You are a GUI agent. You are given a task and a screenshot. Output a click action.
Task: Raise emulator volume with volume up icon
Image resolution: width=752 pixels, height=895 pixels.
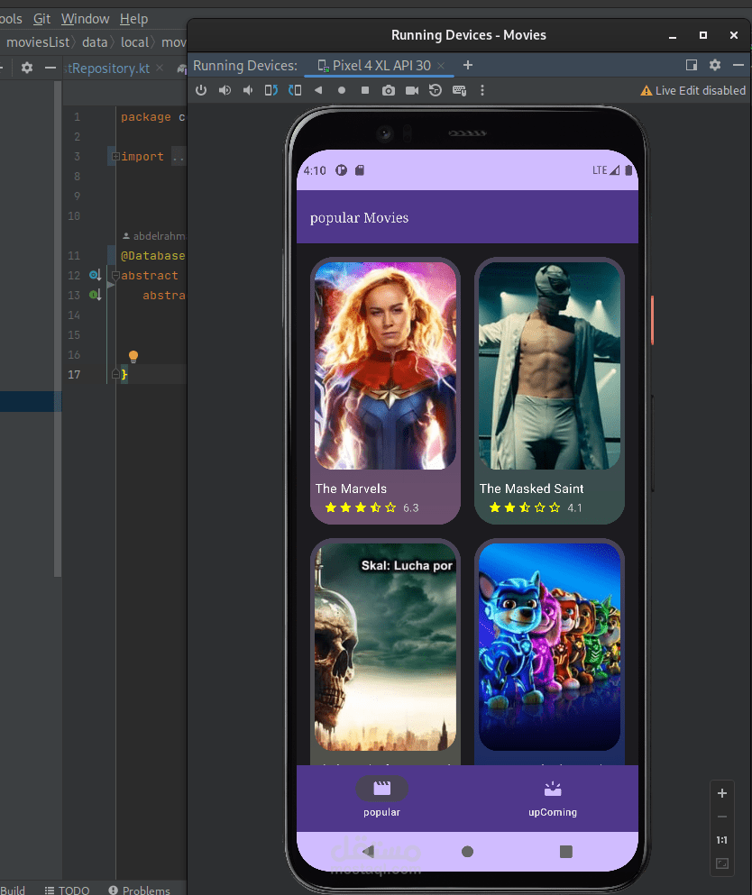(x=225, y=90)
